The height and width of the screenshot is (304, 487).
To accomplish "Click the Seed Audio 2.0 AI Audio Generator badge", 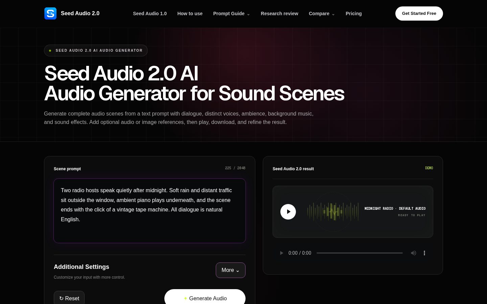I will point(96,50).
